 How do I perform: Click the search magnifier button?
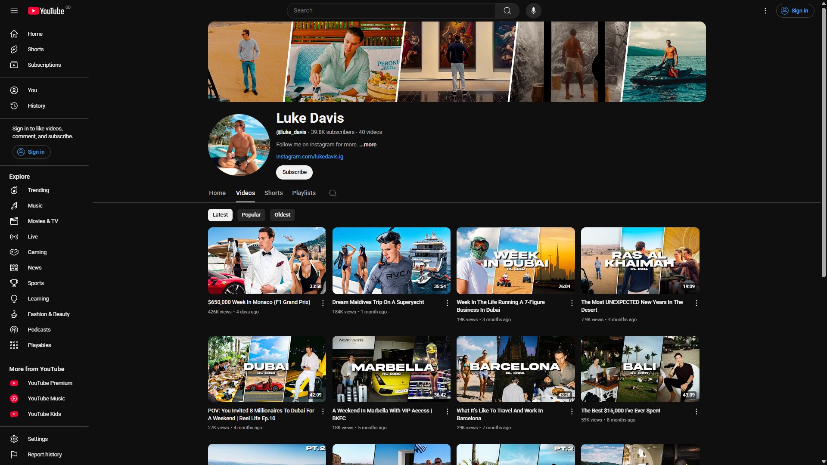click(x=507, y=11)
